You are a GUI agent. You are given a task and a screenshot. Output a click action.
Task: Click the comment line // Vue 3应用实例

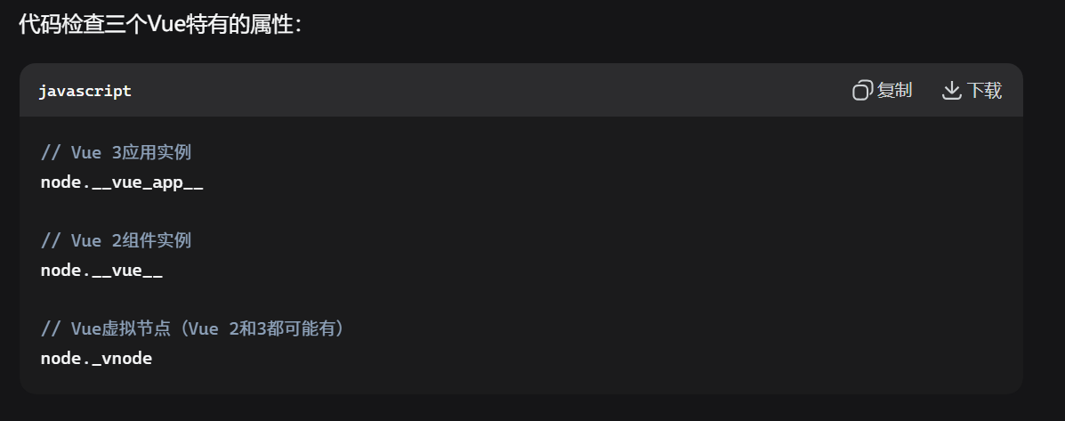coord(116,153)
